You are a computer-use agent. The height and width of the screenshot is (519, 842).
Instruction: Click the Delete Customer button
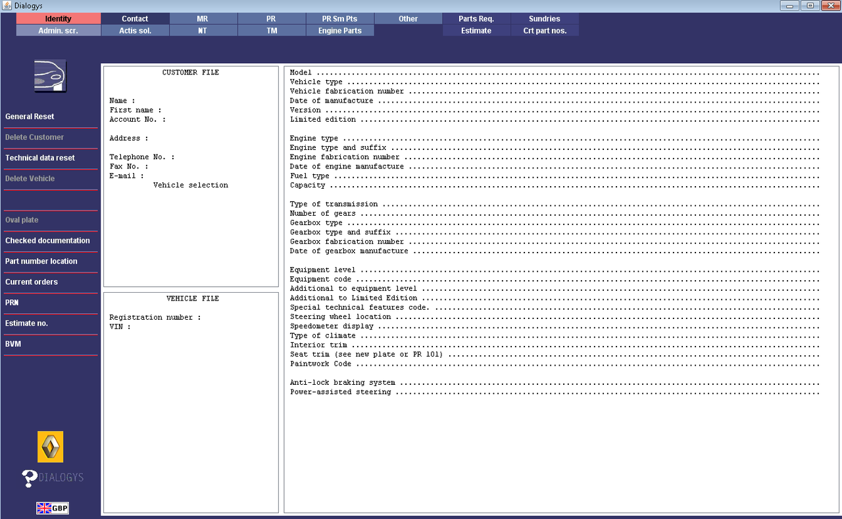(51, 137)
